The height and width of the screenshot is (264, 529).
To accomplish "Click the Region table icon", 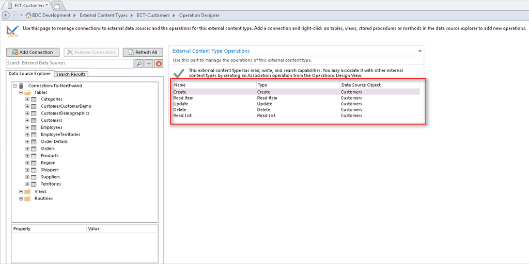I will (x=34, y=163).
